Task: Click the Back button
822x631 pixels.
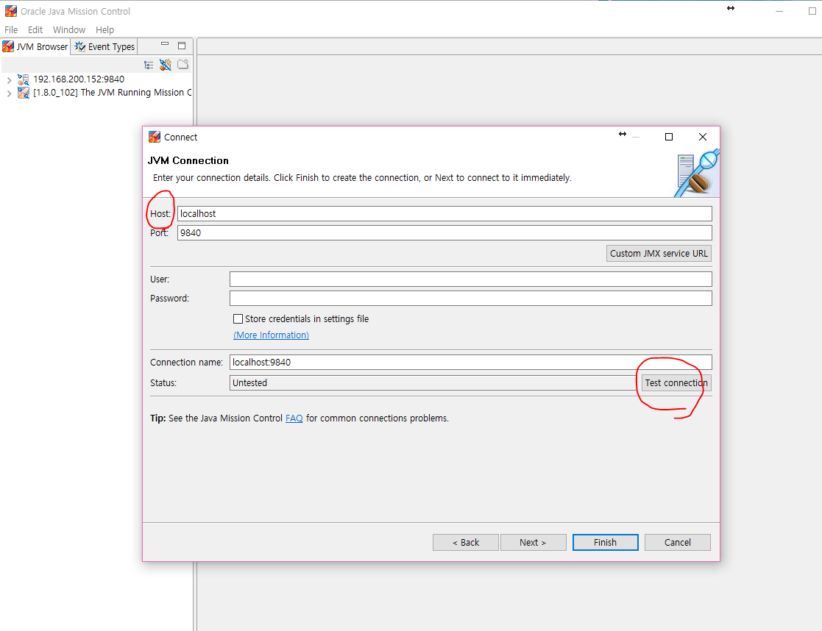Action: pyautogui.click(x=466, y=543)
